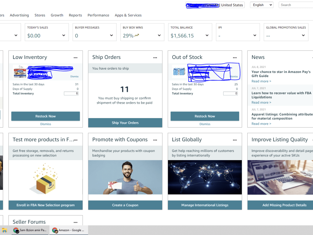
Task: Open Seller Forums card options menu
Action: (75, 222)
